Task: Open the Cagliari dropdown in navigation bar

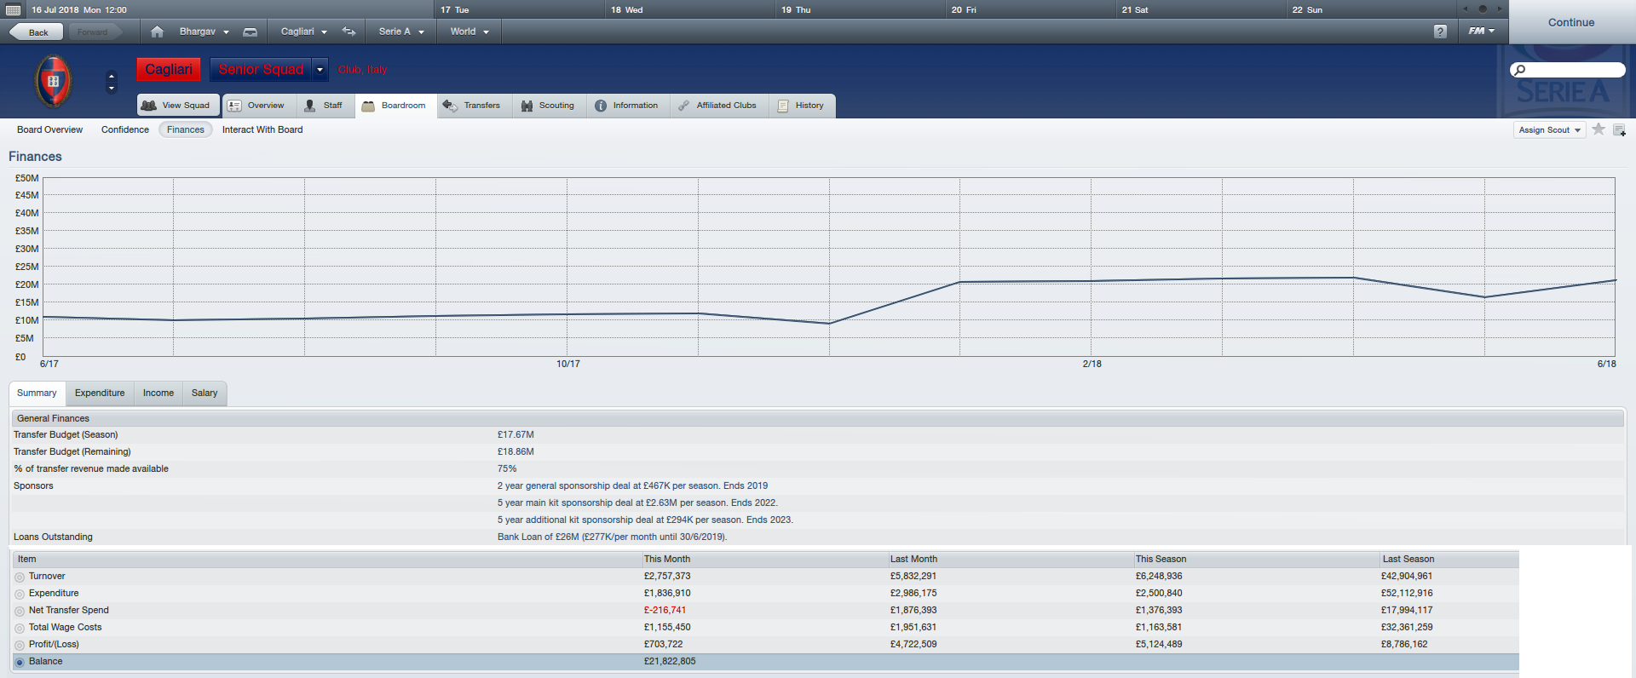Action: point(304,32)
